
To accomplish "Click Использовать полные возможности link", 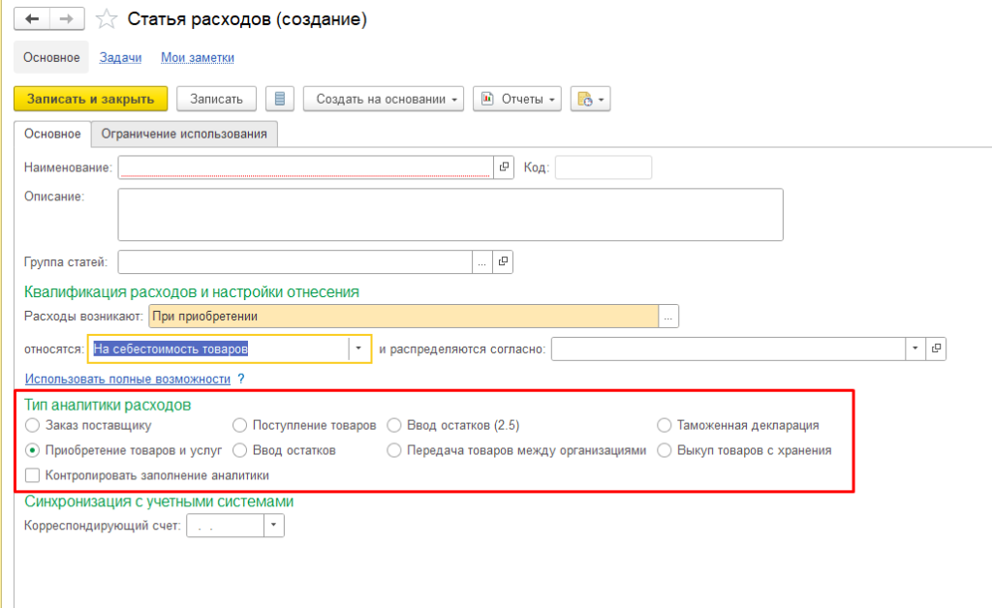I will [x=128, y=379].
